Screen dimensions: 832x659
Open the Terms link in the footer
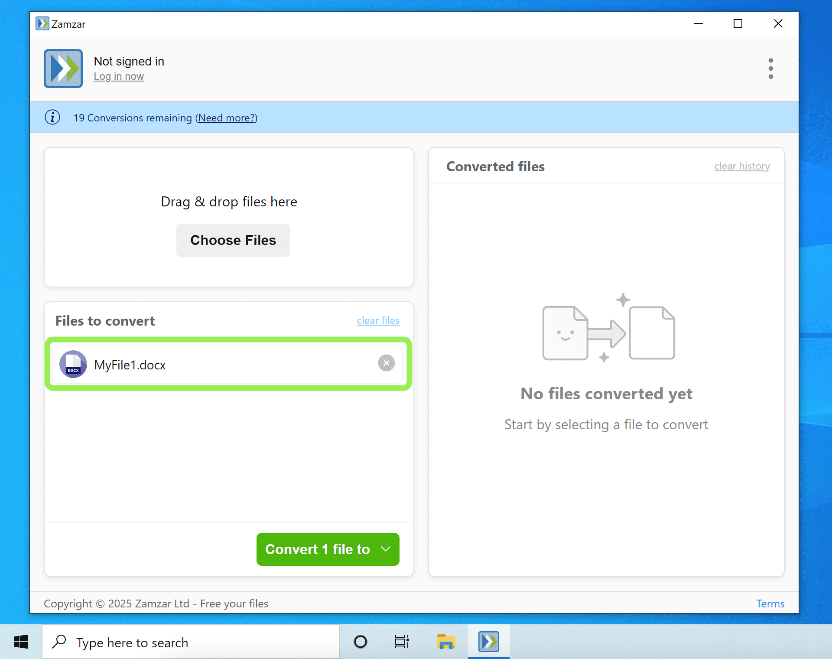pos(770,603)
